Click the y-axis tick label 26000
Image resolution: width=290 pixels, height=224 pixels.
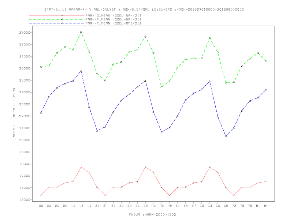click(x=25, y=68)
